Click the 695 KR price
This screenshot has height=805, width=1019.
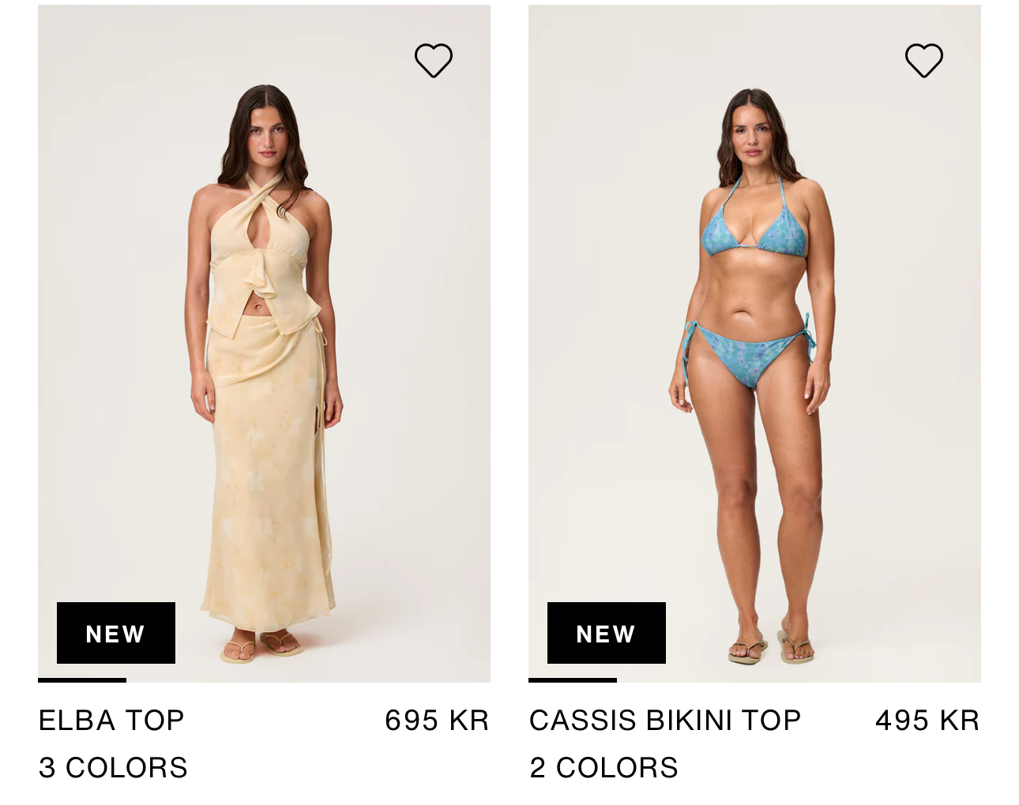pyautogui.click(x=437, y=721)
